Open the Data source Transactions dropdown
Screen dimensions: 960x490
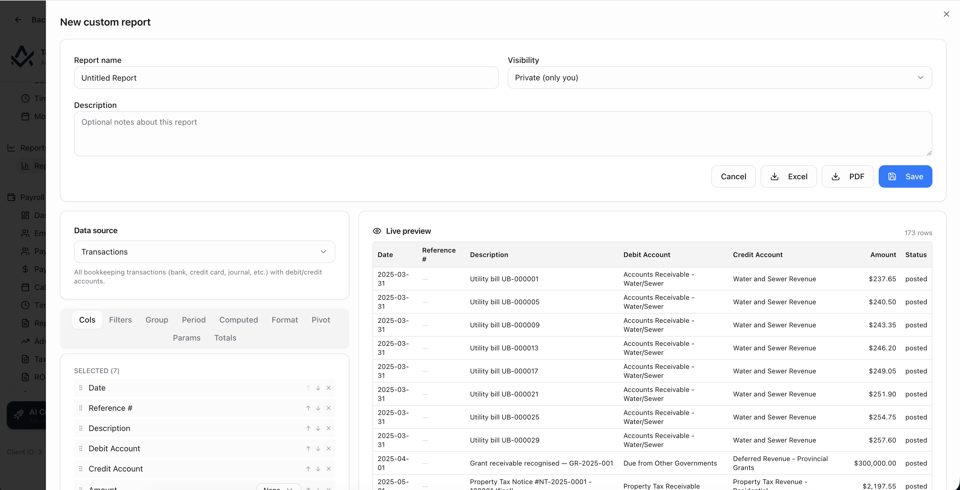point(204,251)
